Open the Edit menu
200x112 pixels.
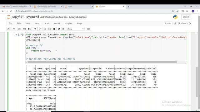point(19,24)
